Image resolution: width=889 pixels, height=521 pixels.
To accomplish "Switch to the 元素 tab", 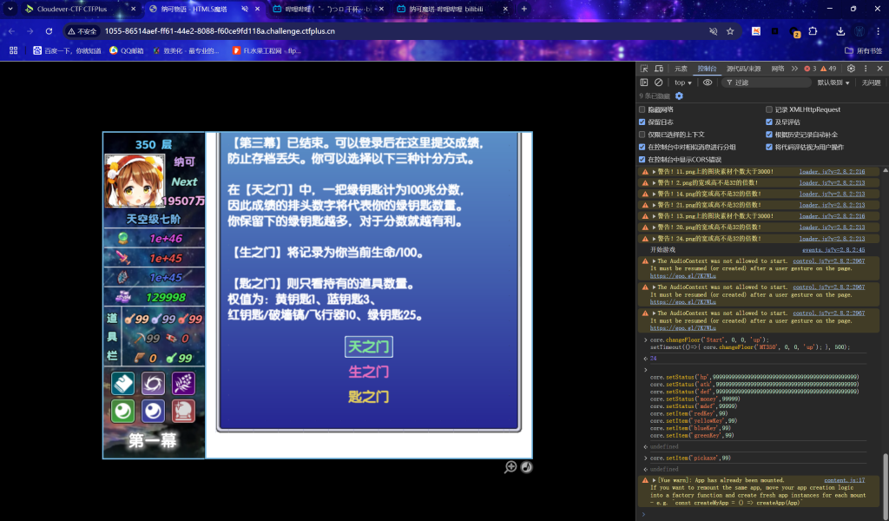I will 681,69.
